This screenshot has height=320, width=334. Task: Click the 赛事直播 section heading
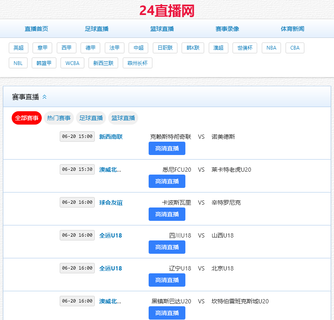pyautogui.click(x=25, y=97)
